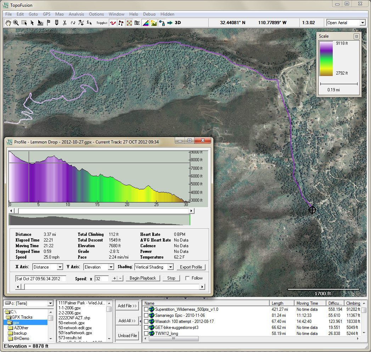This screenshot has width=371, height=352.
Task: Click the Speed multiplier input field
Action: 101,278
